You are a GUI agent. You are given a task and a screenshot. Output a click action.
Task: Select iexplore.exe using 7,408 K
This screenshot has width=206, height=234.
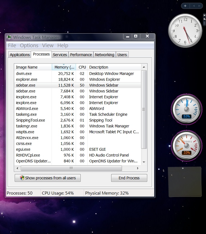[x=78, y=97]
